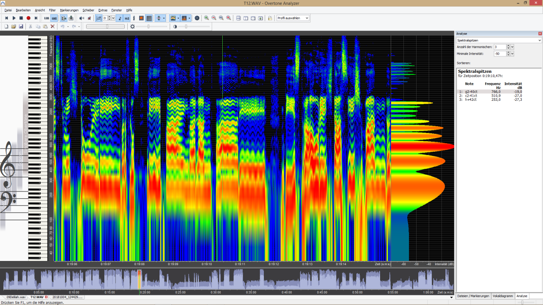
Task: Open the settings gear icon
Action: pyautogui.click(x=197, y=18)
